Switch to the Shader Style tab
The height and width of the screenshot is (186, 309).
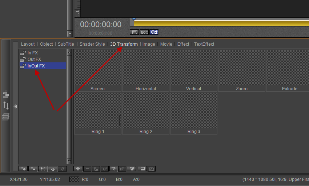click(x=92, y=44)
